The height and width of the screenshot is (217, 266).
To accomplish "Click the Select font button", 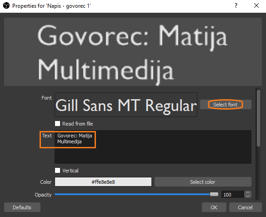I will tap(226, 105).
